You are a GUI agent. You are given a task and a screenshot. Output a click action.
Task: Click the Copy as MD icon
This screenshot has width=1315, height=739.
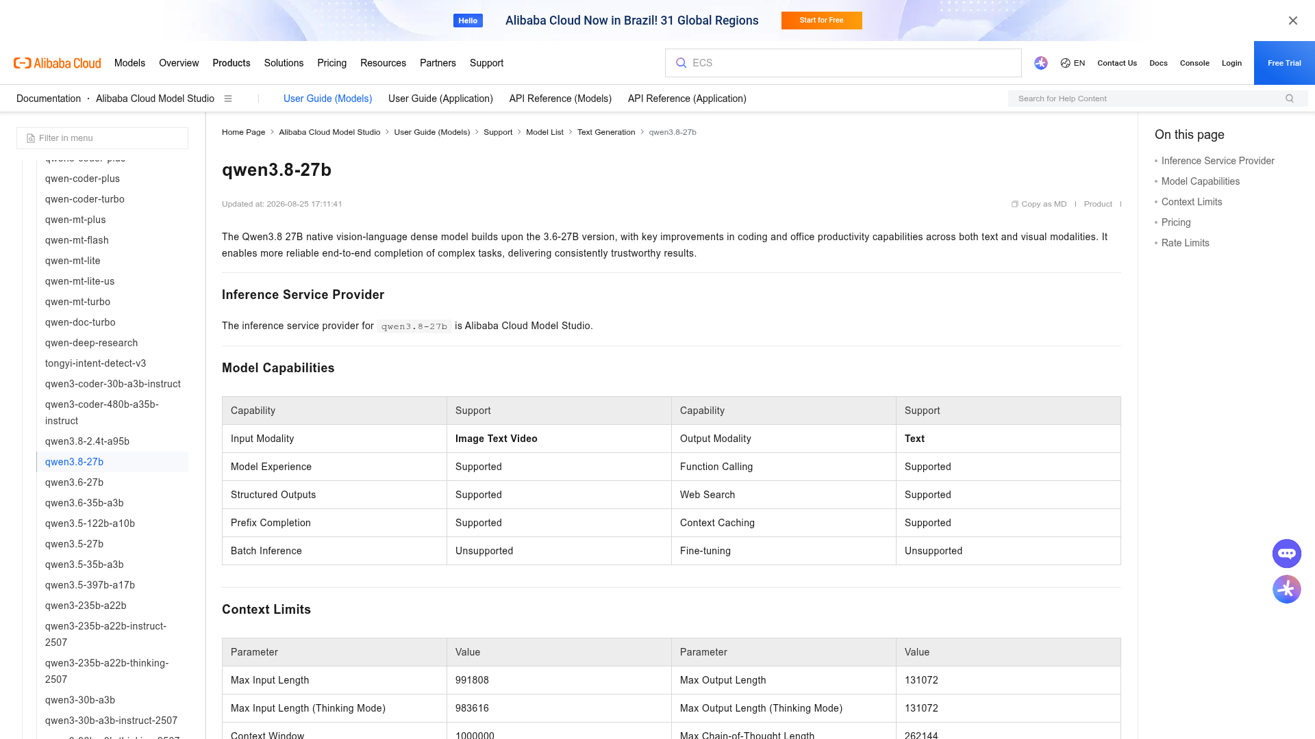(1015, 204)
